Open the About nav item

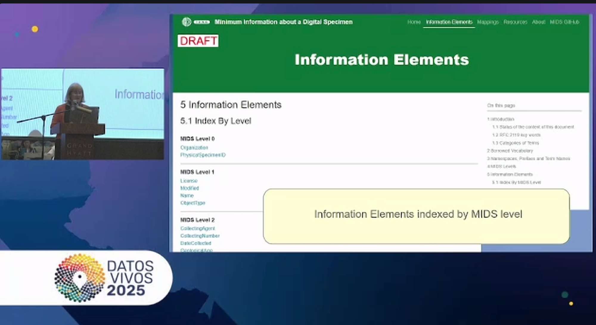click(538, 22)
